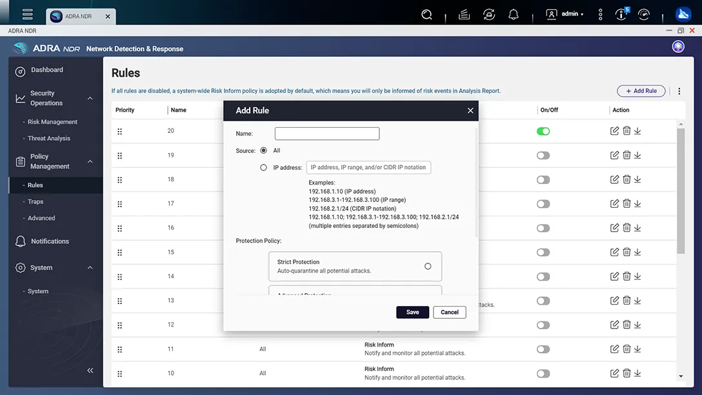Click the Save button
Screen dimensions: 702x395
(x=412, y=312)
